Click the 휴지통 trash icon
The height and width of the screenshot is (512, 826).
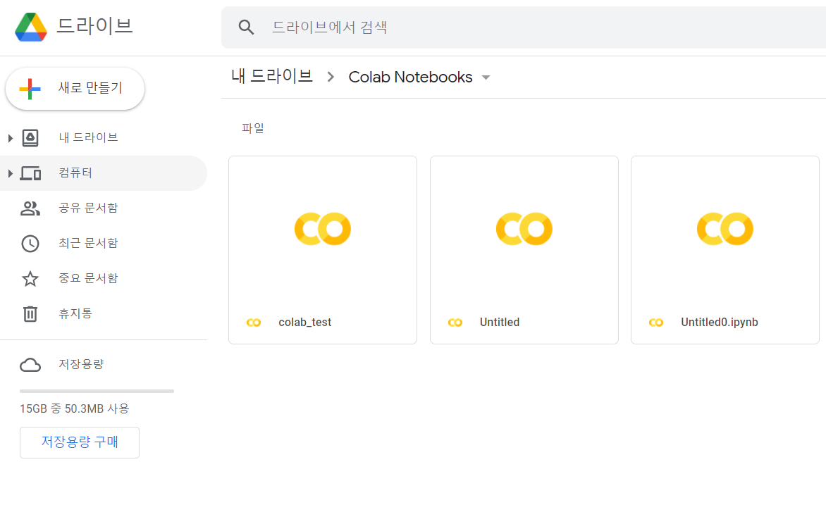(x=30, y=313)
